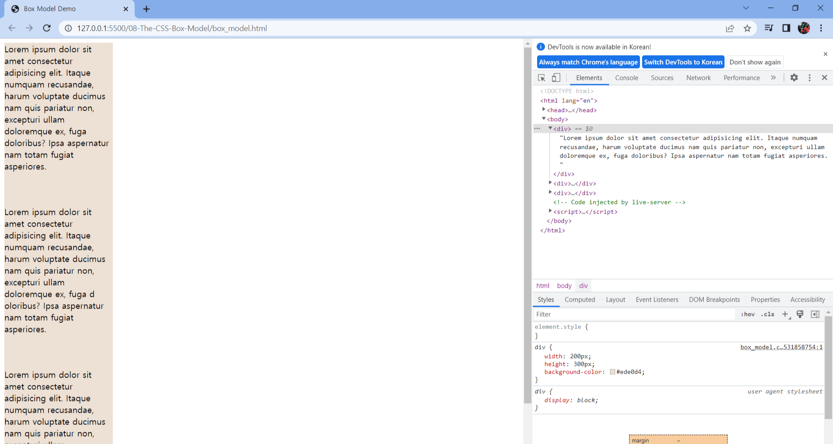Select body in the breadcrumb
Screen dimensions: 833x444
[x=564, y=286]
